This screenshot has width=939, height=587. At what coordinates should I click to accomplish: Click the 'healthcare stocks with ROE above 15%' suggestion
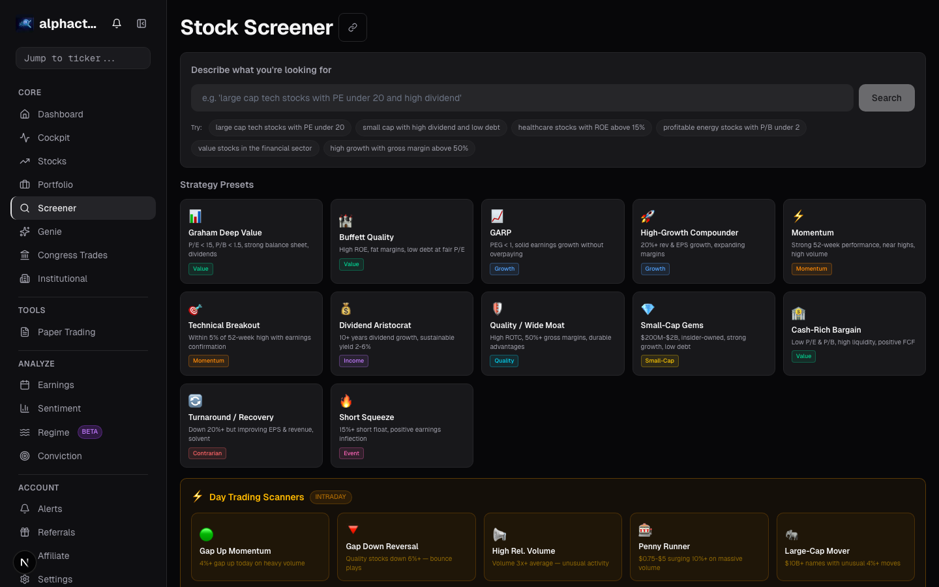click(581, 127)
